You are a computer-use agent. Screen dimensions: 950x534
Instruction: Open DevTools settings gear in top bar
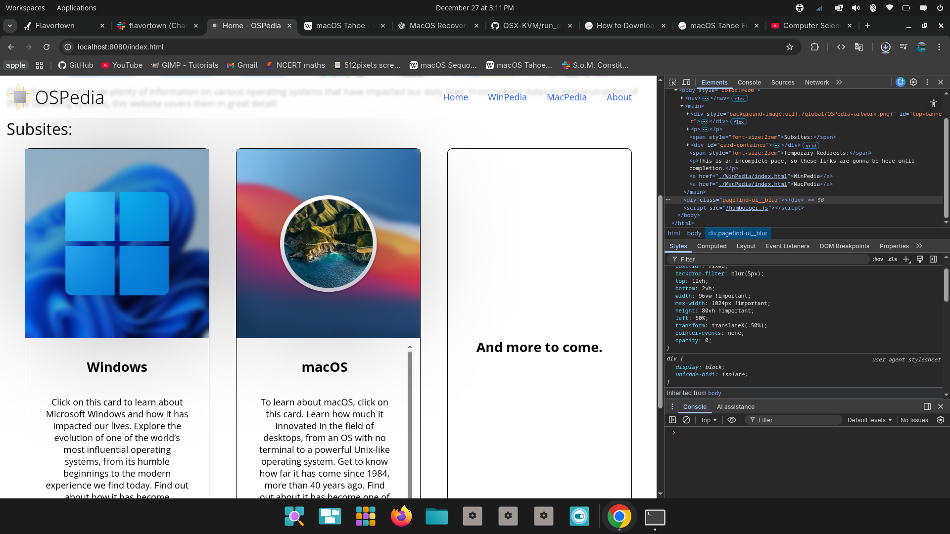pos(913,83)
